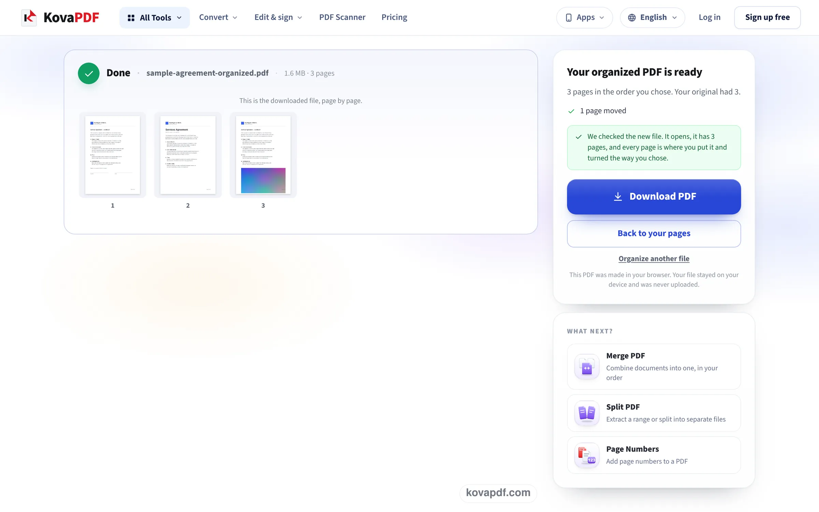Click the Split PDF card title
The width and height of the screenshot is (819, 512).
point(623,407)
